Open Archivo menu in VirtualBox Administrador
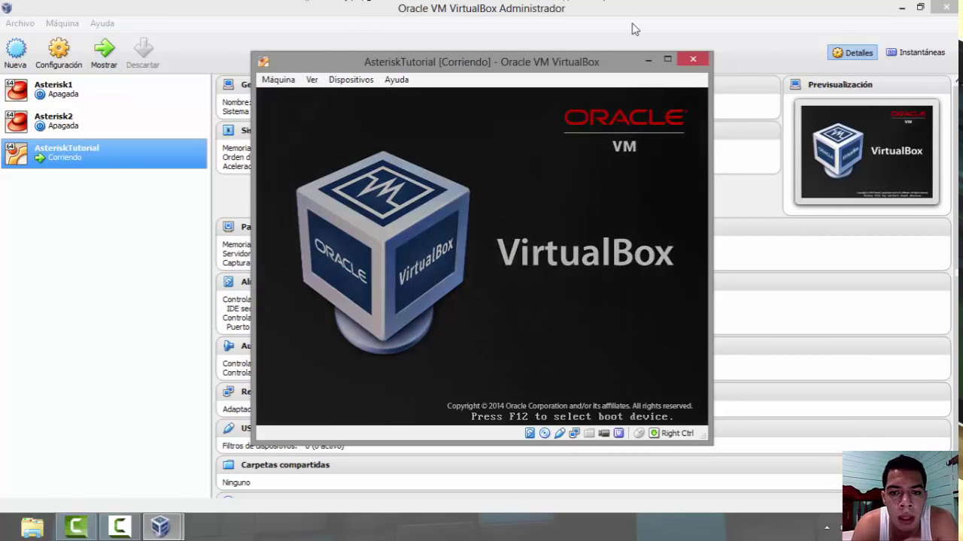The width and height of the screenshot is (963, 541). [20, 23]
